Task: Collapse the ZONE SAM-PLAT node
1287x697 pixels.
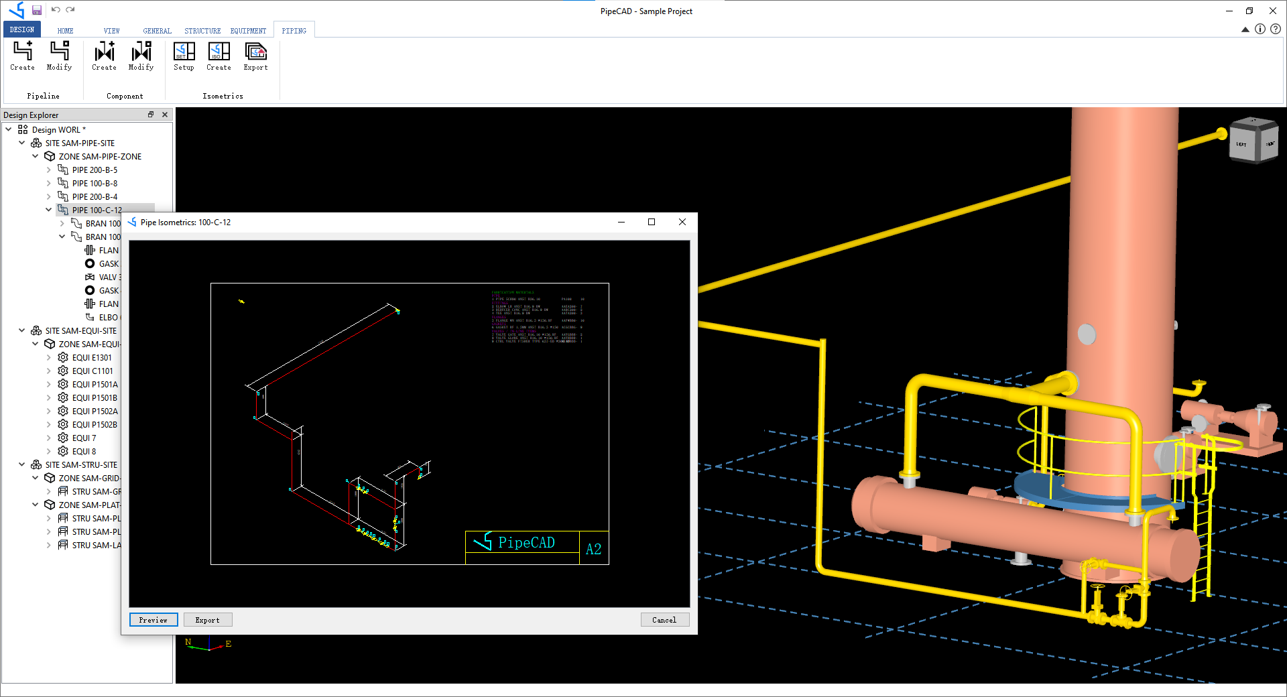Action: click(x=36, y=505)
